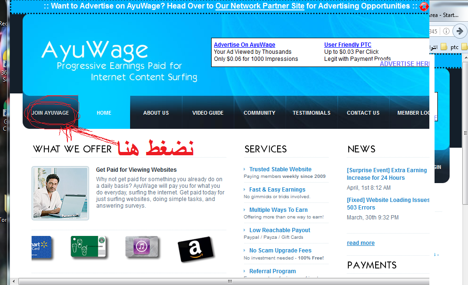Close the advertising banner with red X
This screenshot has width=468, height=285.
pos(424,7)
